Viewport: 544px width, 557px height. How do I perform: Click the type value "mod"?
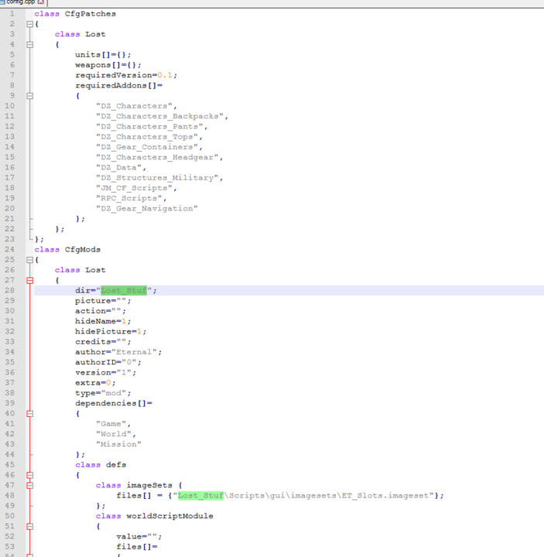click(x=113, y=393)
